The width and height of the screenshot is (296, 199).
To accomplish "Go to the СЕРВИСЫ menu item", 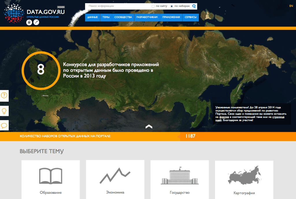I will 190,17.
